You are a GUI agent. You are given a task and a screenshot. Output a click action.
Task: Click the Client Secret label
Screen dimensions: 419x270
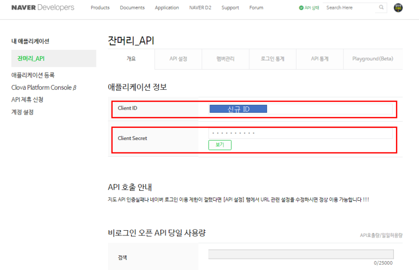click(133, 138)
